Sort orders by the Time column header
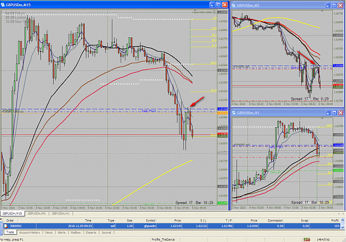The height and width of the screenshot is (242, 346). coord(65,220)
